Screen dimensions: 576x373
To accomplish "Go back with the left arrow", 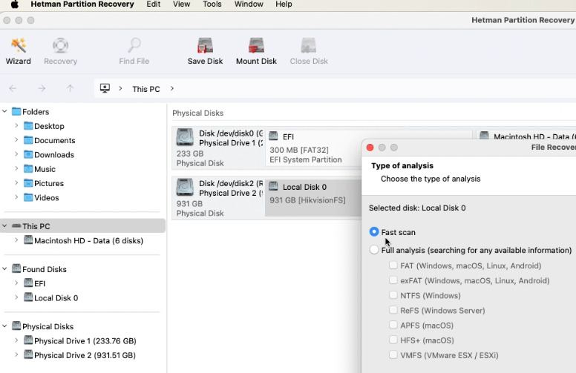I will coord(13,88).
